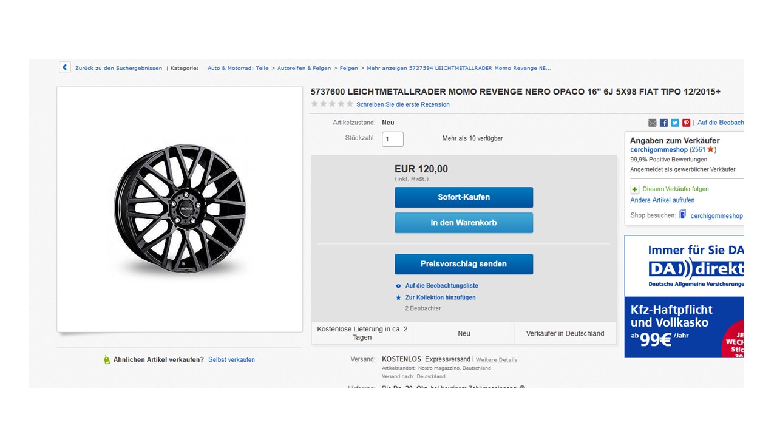
Task: Open Andere Artikel aufrufen link
Action: click(x=662, y=200)
